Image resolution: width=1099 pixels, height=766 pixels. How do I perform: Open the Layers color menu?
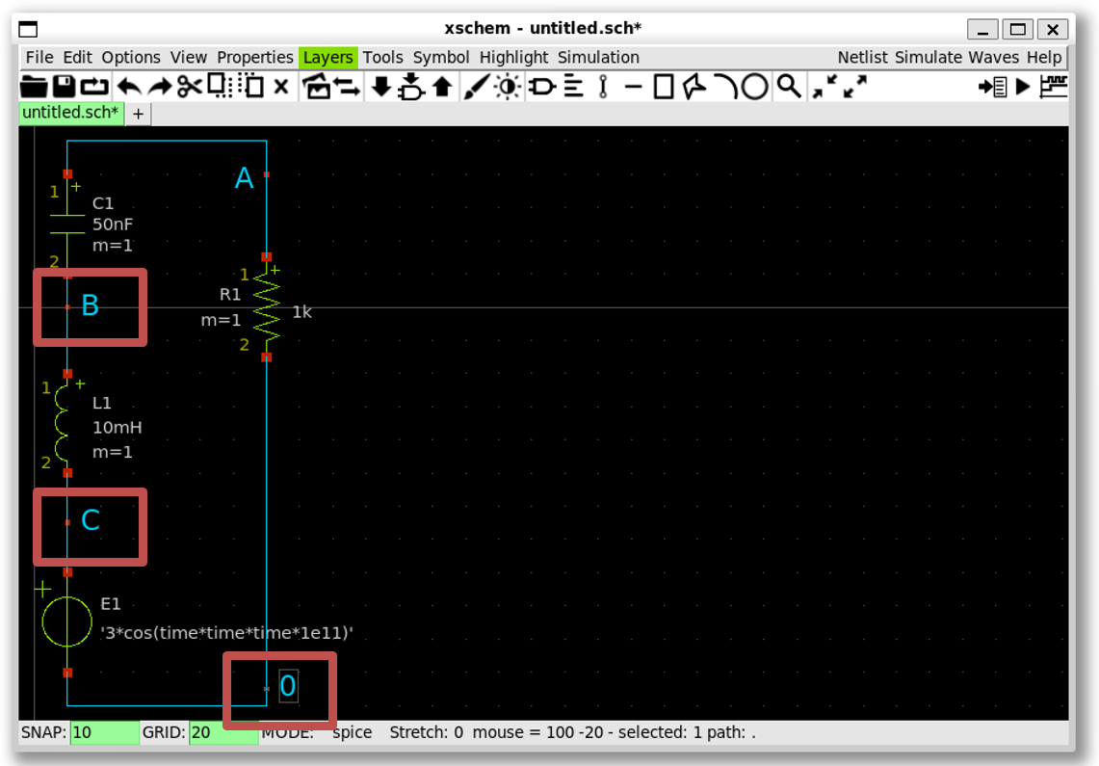(327, 58)
